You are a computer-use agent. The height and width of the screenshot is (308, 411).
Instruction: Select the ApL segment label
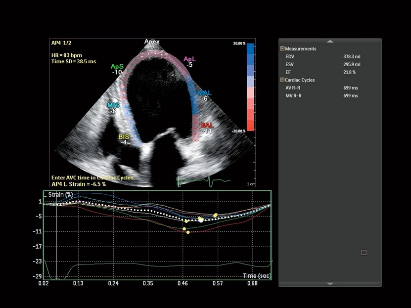click(189, 59)
